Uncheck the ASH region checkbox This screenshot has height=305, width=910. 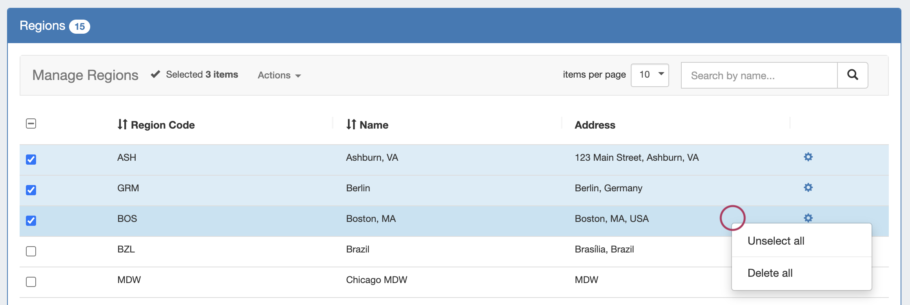coord(31,160)
